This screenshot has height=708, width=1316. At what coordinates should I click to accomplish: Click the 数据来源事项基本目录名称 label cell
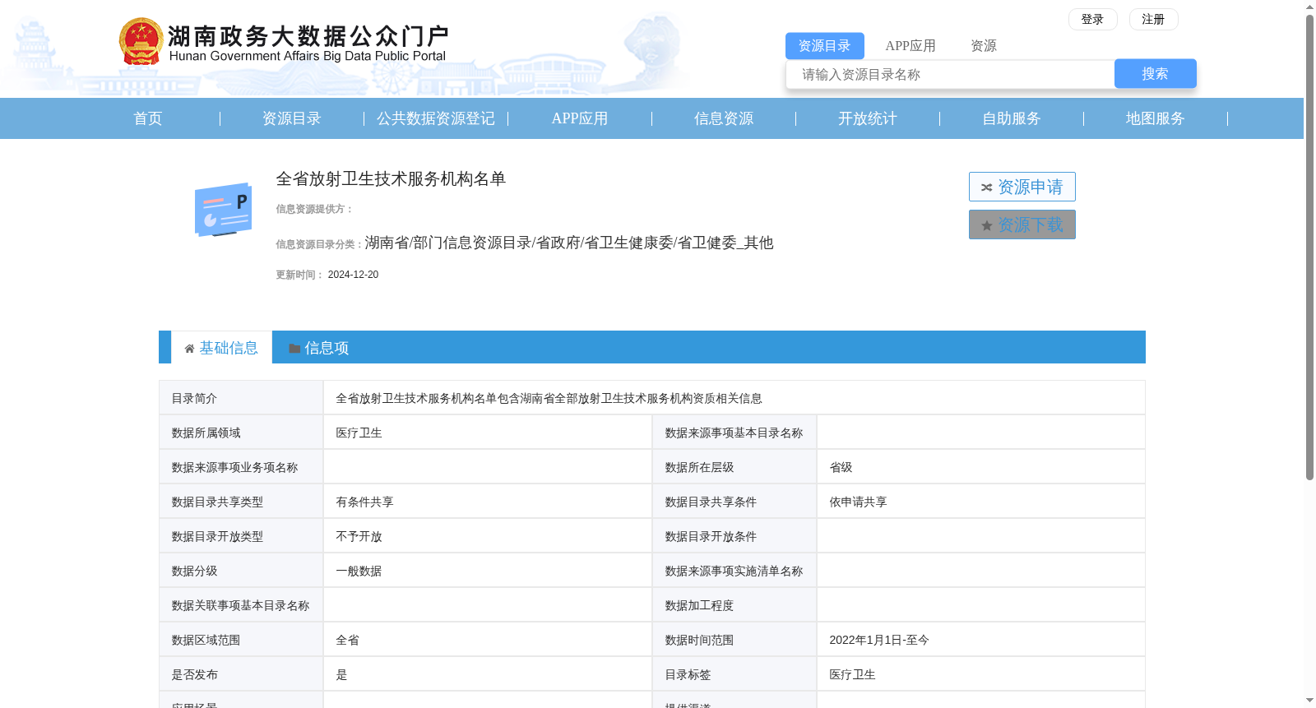pos(734,433)
